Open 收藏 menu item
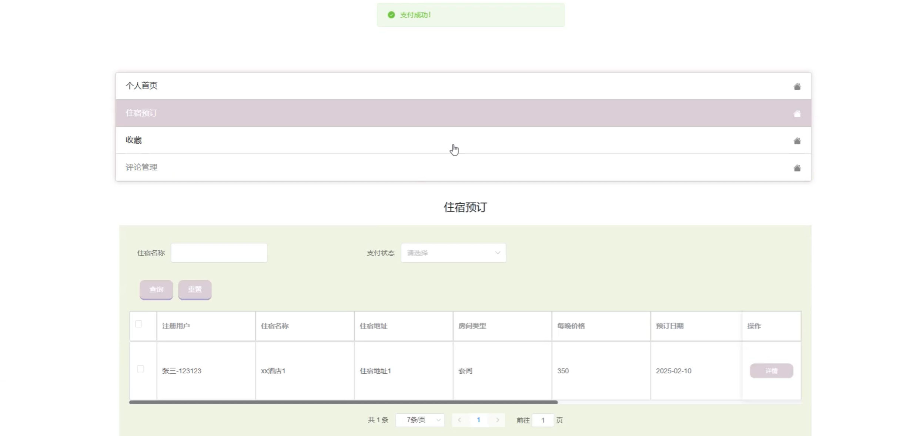Screen dimensions: 910x436 134,140
